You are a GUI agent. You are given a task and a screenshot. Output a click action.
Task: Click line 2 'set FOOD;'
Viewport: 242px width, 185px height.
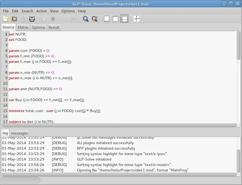pyautogui.click(x=18, y=40)
